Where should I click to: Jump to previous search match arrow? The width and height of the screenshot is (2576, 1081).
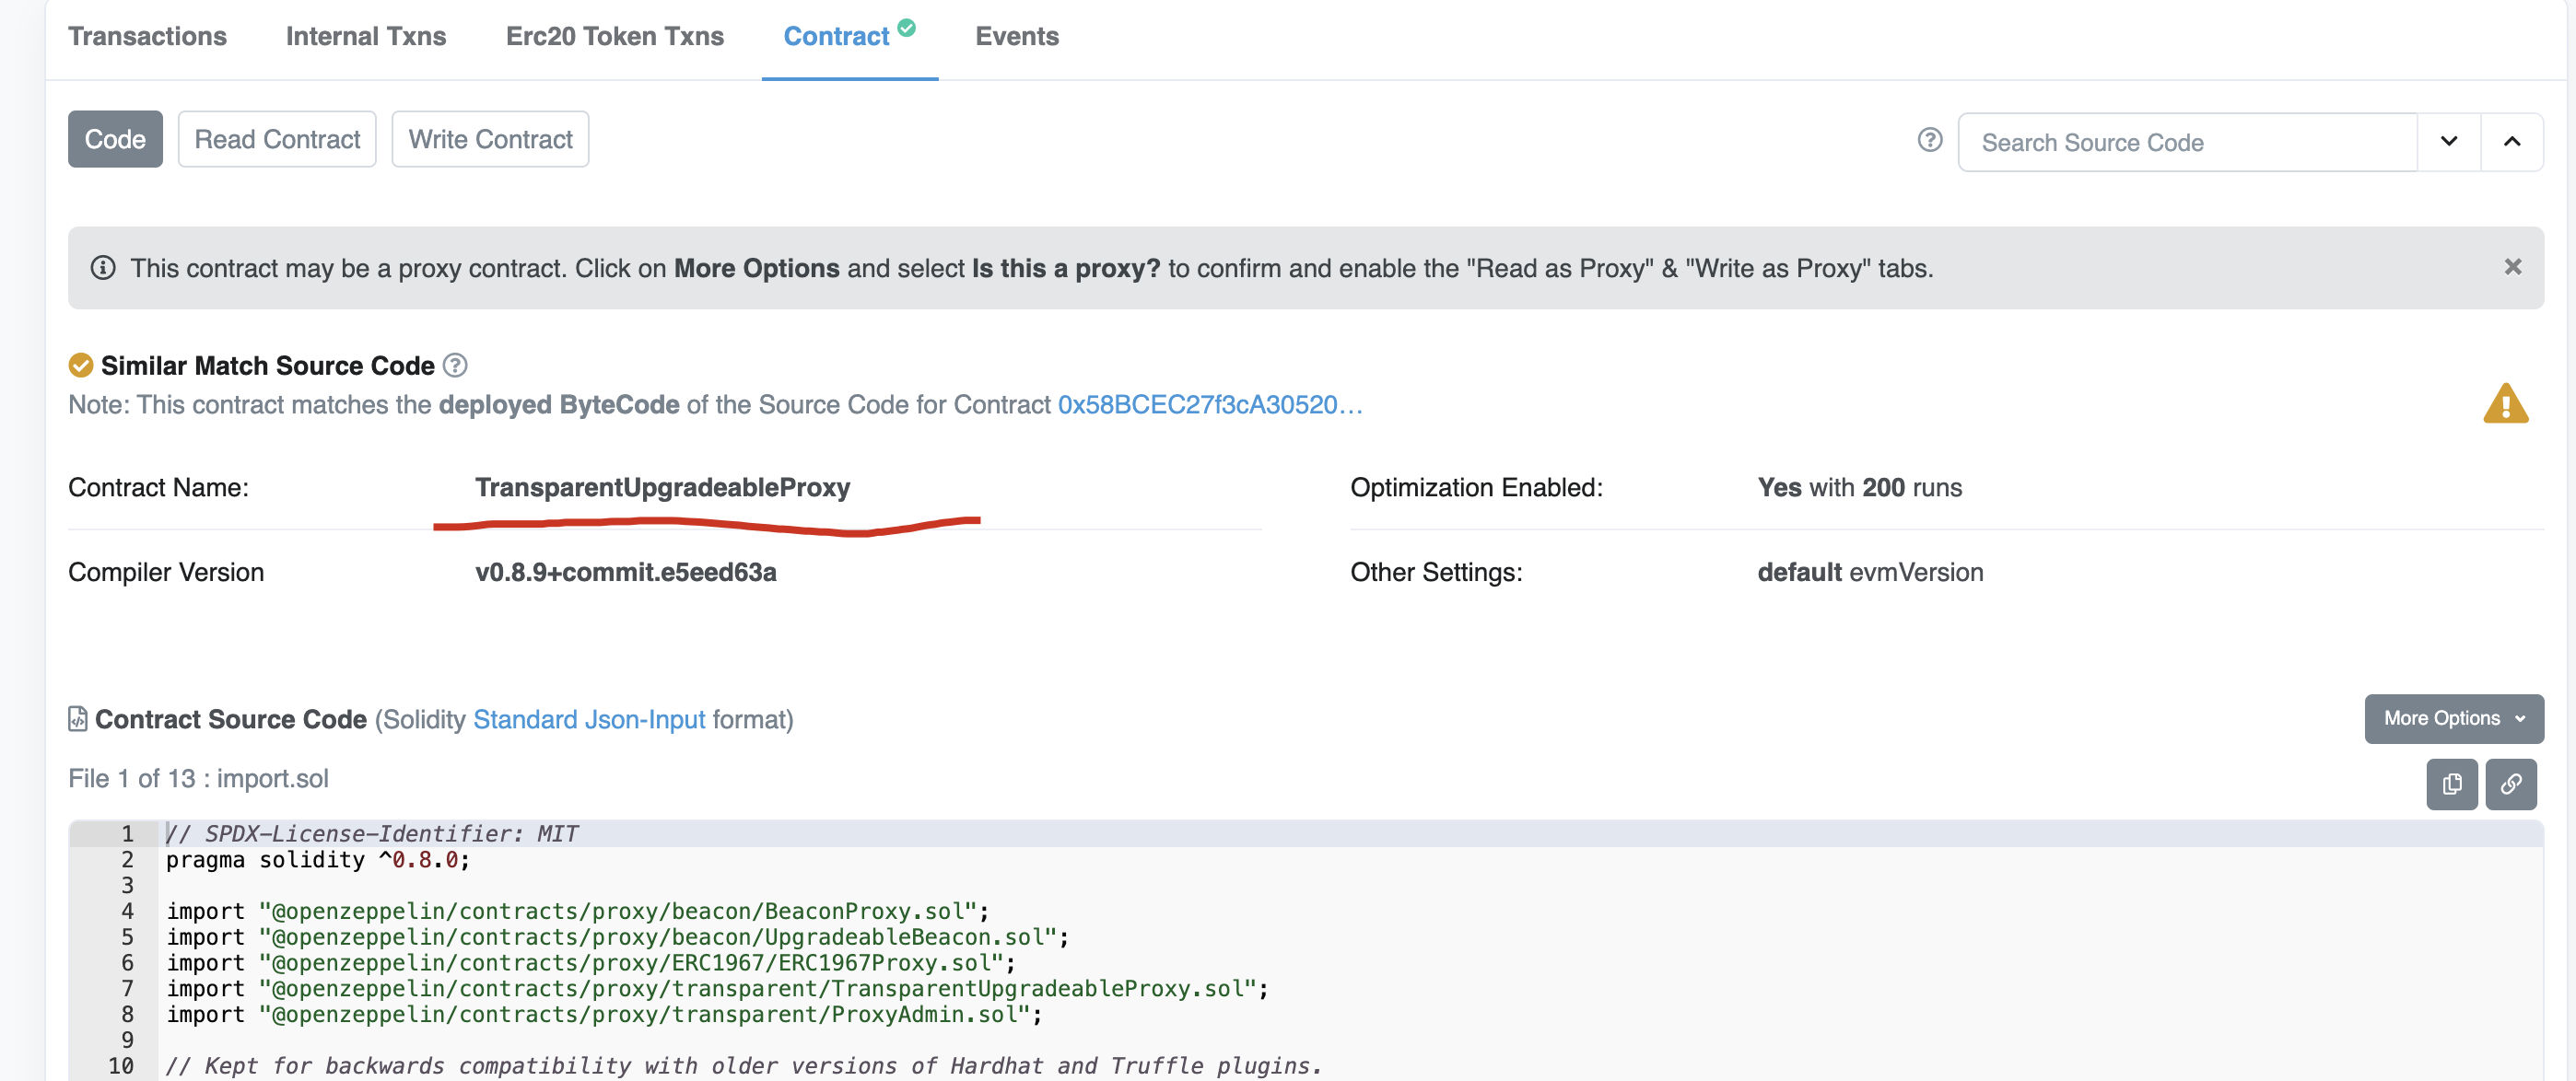pyautogui.click(x=2512, y=142)
